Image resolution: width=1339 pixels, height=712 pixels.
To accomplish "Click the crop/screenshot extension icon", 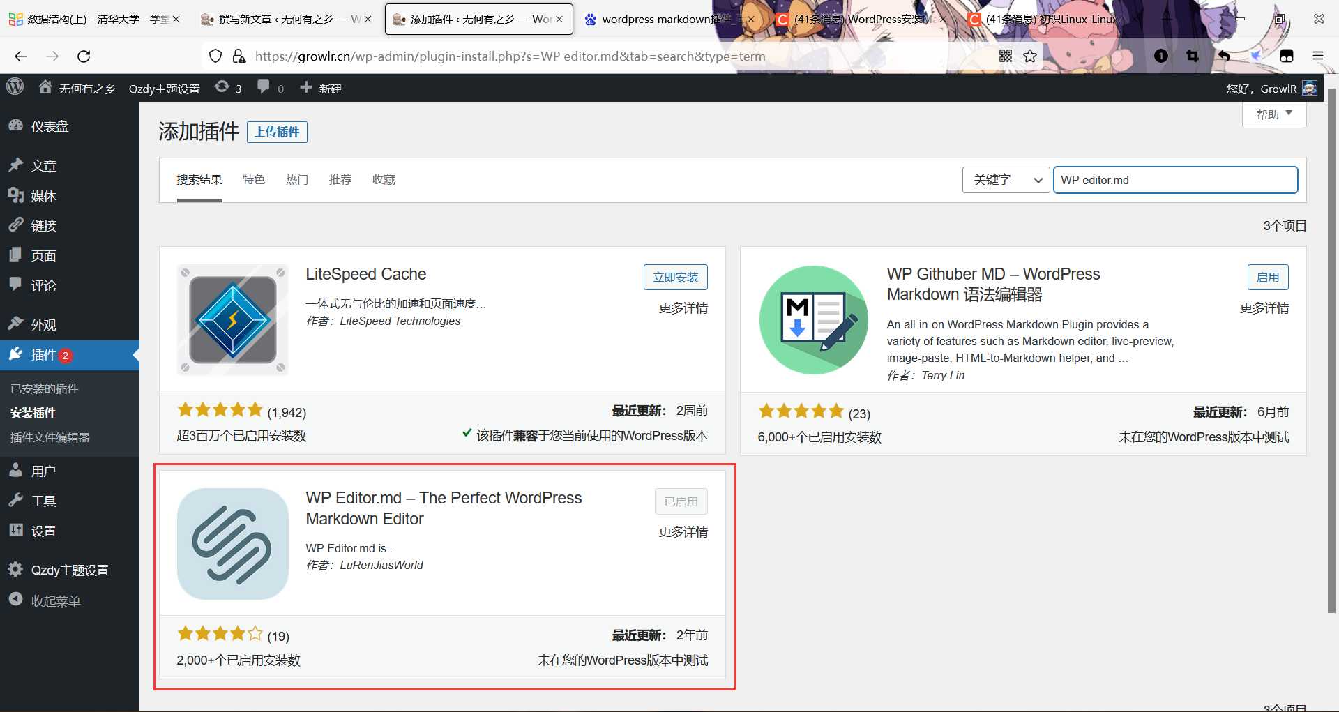I will 1193,56.
